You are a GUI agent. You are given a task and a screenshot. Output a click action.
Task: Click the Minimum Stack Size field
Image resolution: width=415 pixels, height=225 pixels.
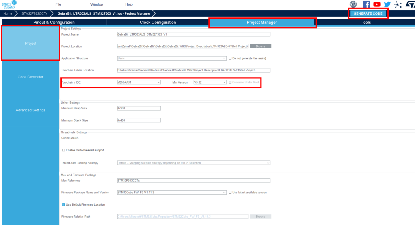139,120
